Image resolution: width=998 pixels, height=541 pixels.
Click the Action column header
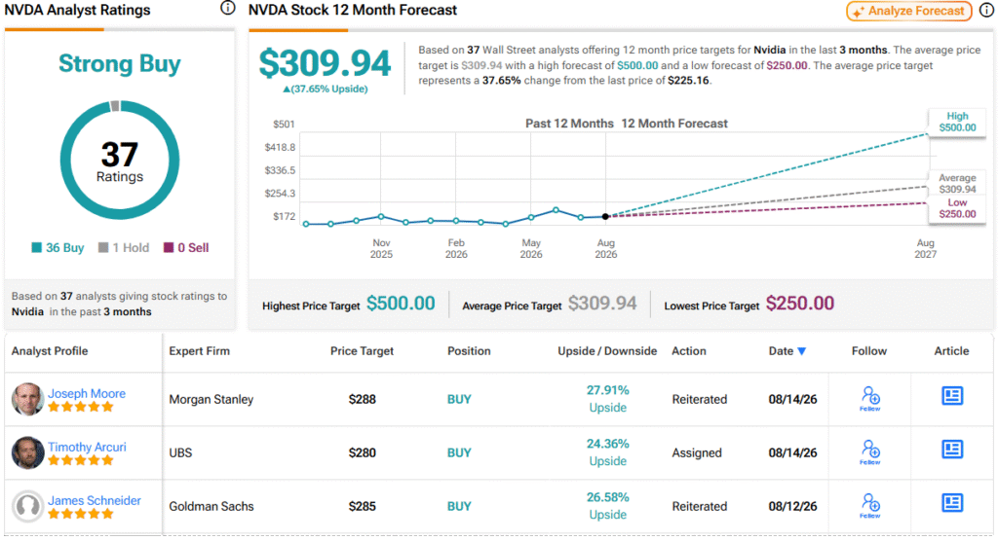tap(689, 351)
